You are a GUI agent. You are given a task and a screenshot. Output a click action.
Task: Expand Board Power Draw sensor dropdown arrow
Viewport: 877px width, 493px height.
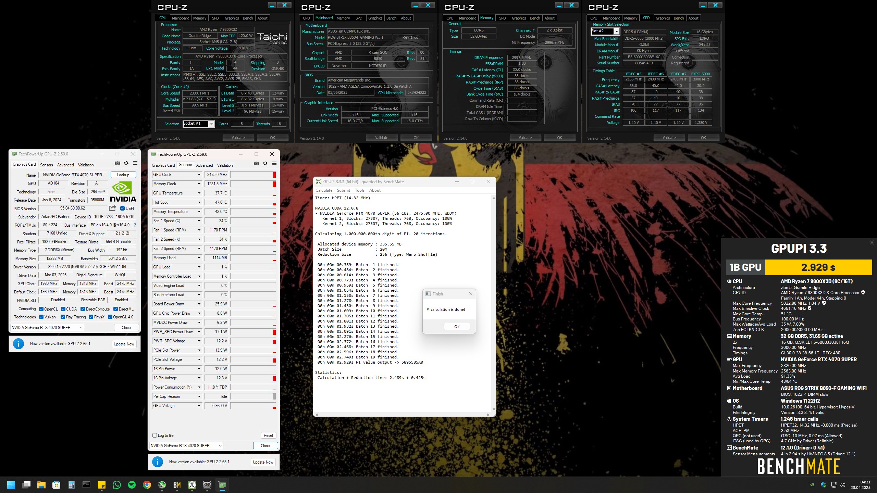coord(199,304)
